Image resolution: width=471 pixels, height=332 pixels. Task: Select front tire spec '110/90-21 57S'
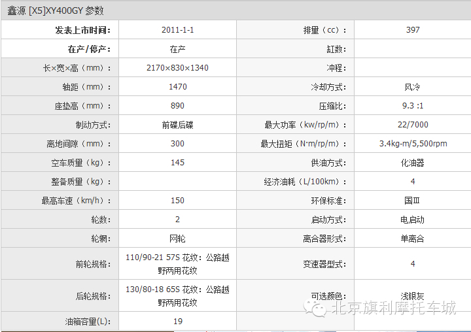pyautogui.click(x=152, y=257)
